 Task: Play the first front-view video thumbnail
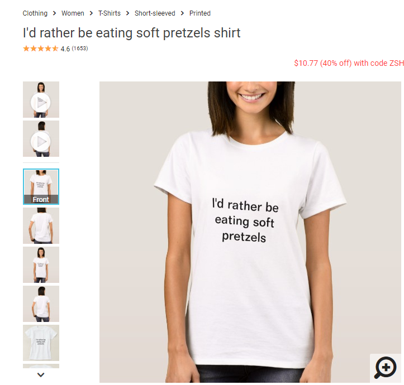41,99
